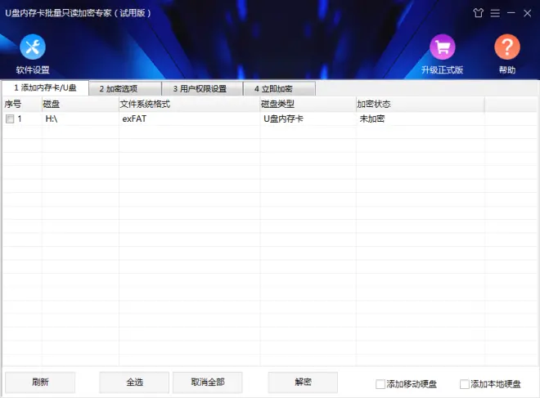Enable the 添加移动硬盘 checkbox
Screen dimensions: 540x398
tap(380, 384)
